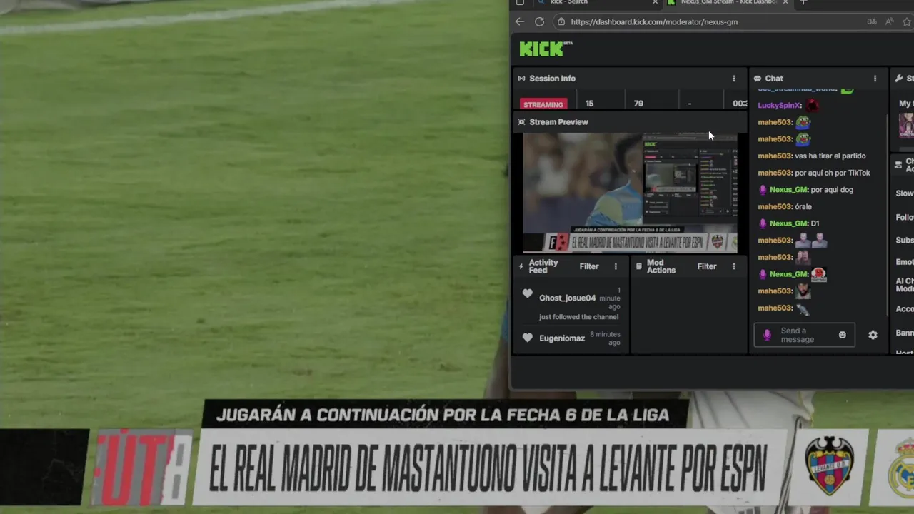This screenshot has height=514, width=914.
Task: Open the Activity Feed Filter
Action: pos(589,266)
